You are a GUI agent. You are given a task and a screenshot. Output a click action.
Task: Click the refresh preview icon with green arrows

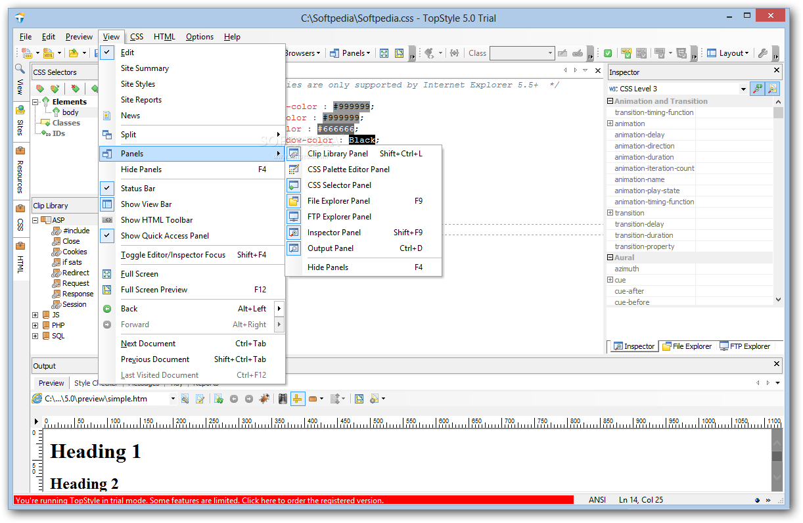219,398
